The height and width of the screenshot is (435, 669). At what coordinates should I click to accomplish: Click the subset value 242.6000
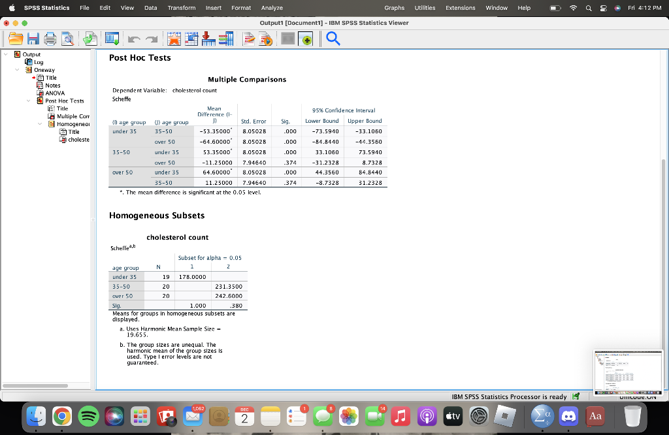point(229,296)
